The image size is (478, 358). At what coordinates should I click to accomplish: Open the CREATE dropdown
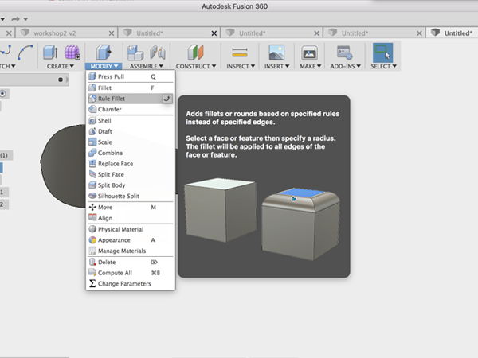coord(60,66)
